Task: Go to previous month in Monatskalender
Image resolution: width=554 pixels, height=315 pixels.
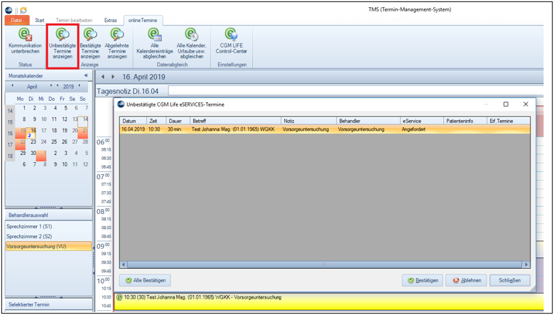Action: pyautogui.click(x=12, y=86)
